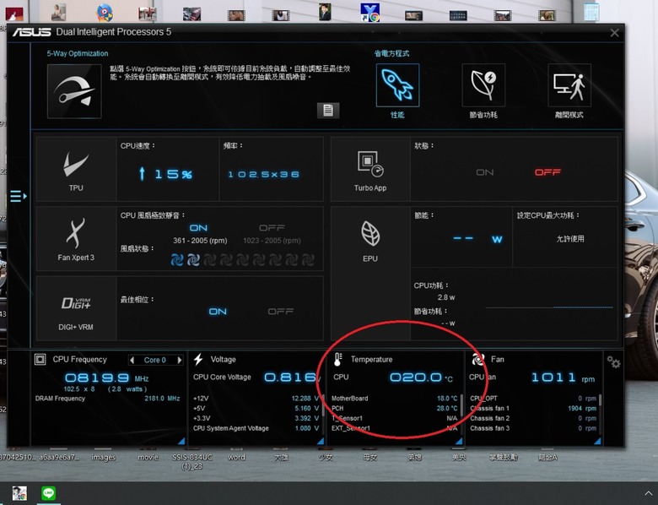The width and height of the screenshot is (658, 505).
Task: Expand Temperature panel corner triangle
Action: point(459,441)
